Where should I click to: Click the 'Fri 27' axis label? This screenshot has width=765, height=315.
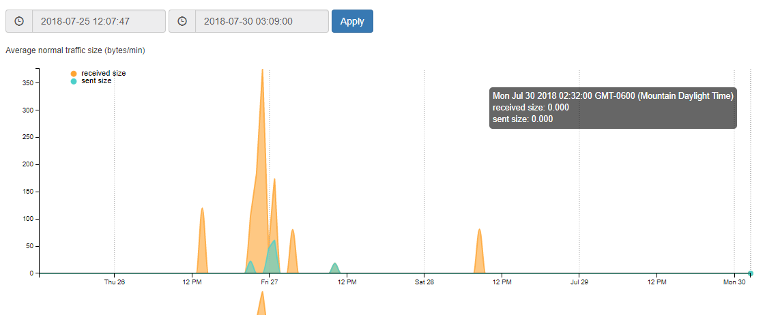(x=270, y=282)
